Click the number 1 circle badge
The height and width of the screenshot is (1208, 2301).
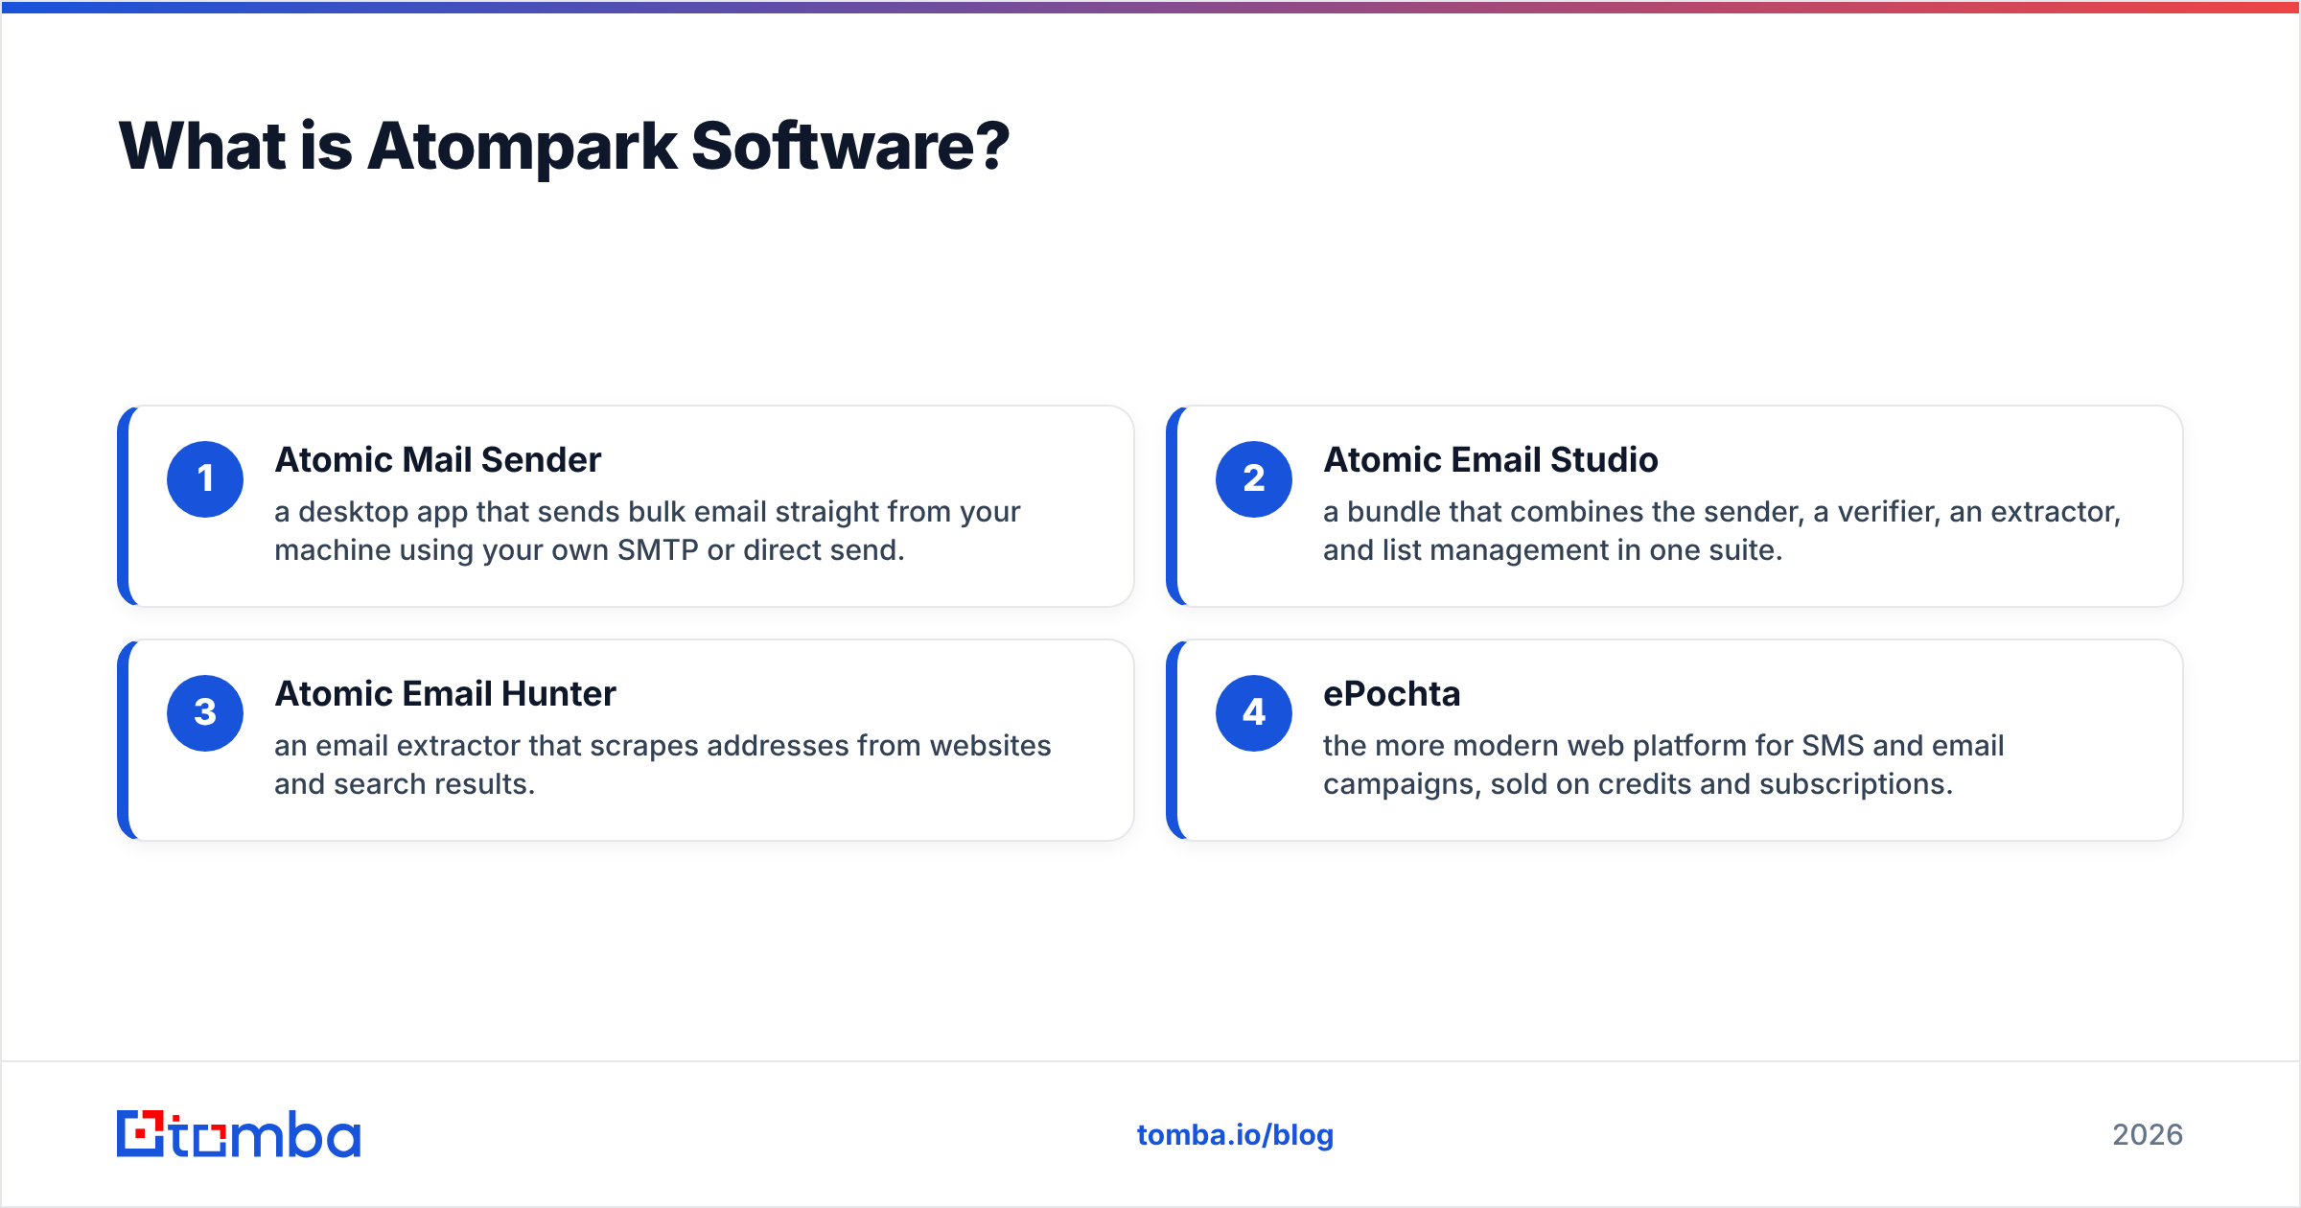pyautogui.click(x=205, y=479)
